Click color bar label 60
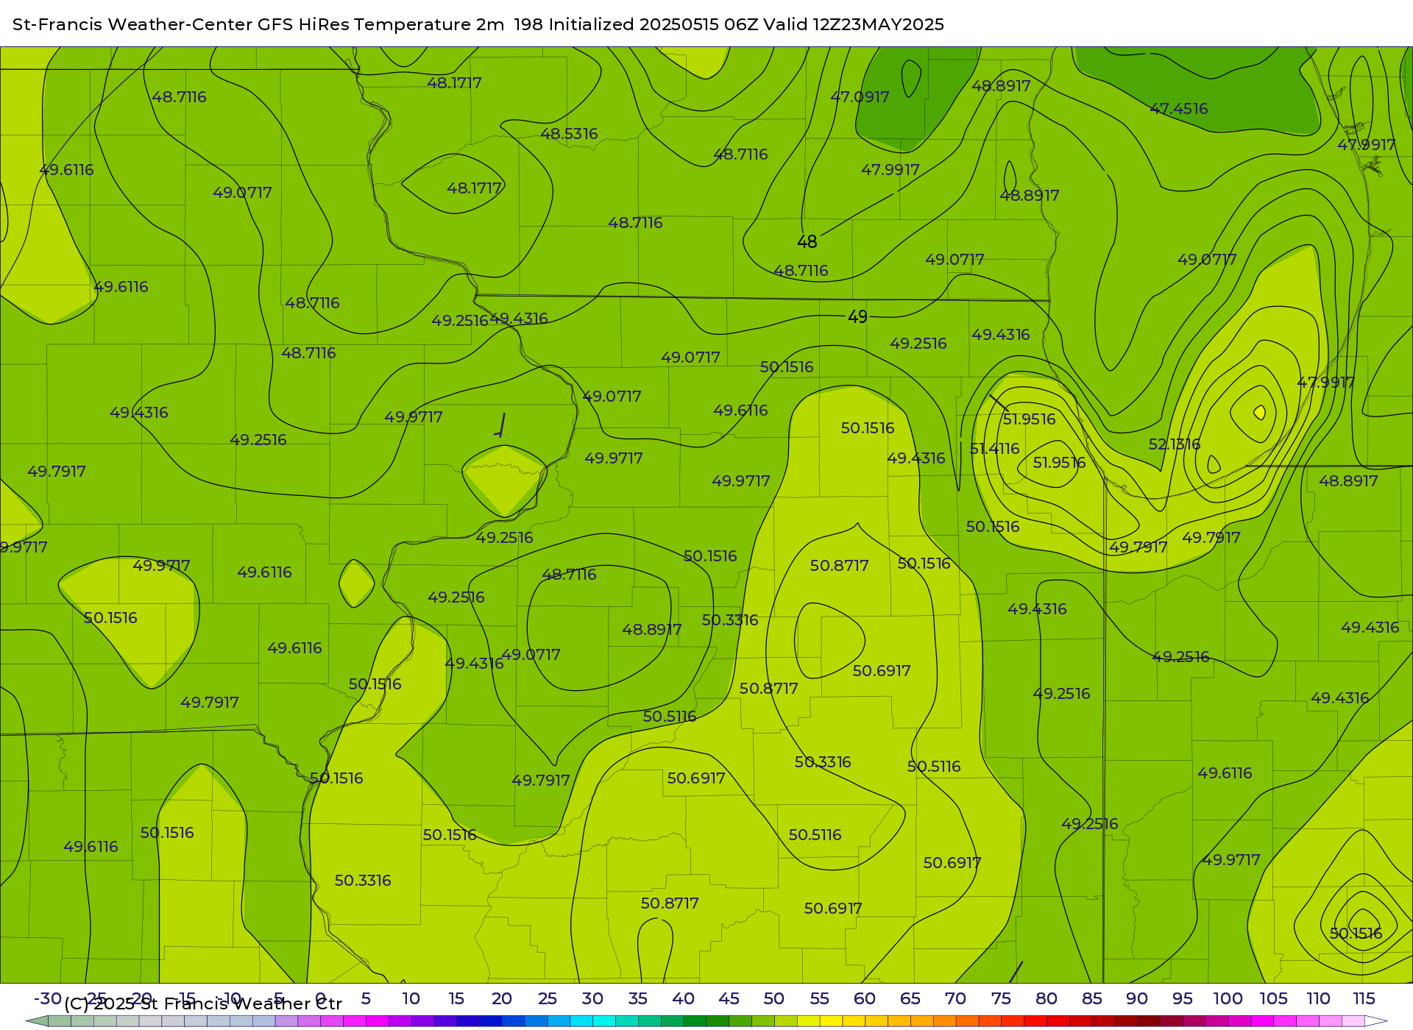Image resolution: width=1413 pixels, height=1030 pixels. coord(865,999)
